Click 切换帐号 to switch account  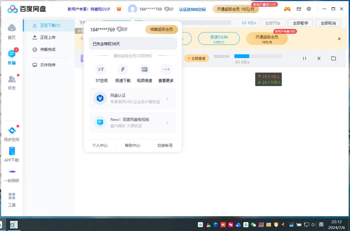coord(165,145)
